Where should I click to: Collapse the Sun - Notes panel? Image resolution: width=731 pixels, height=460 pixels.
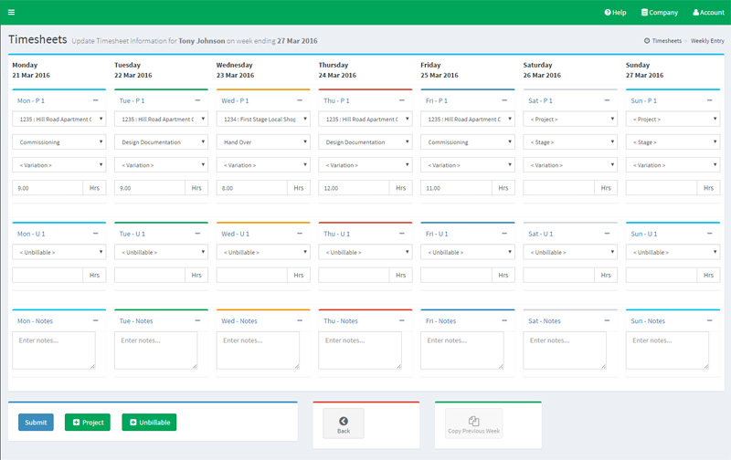pyautogui.click(x=710, y=320)
